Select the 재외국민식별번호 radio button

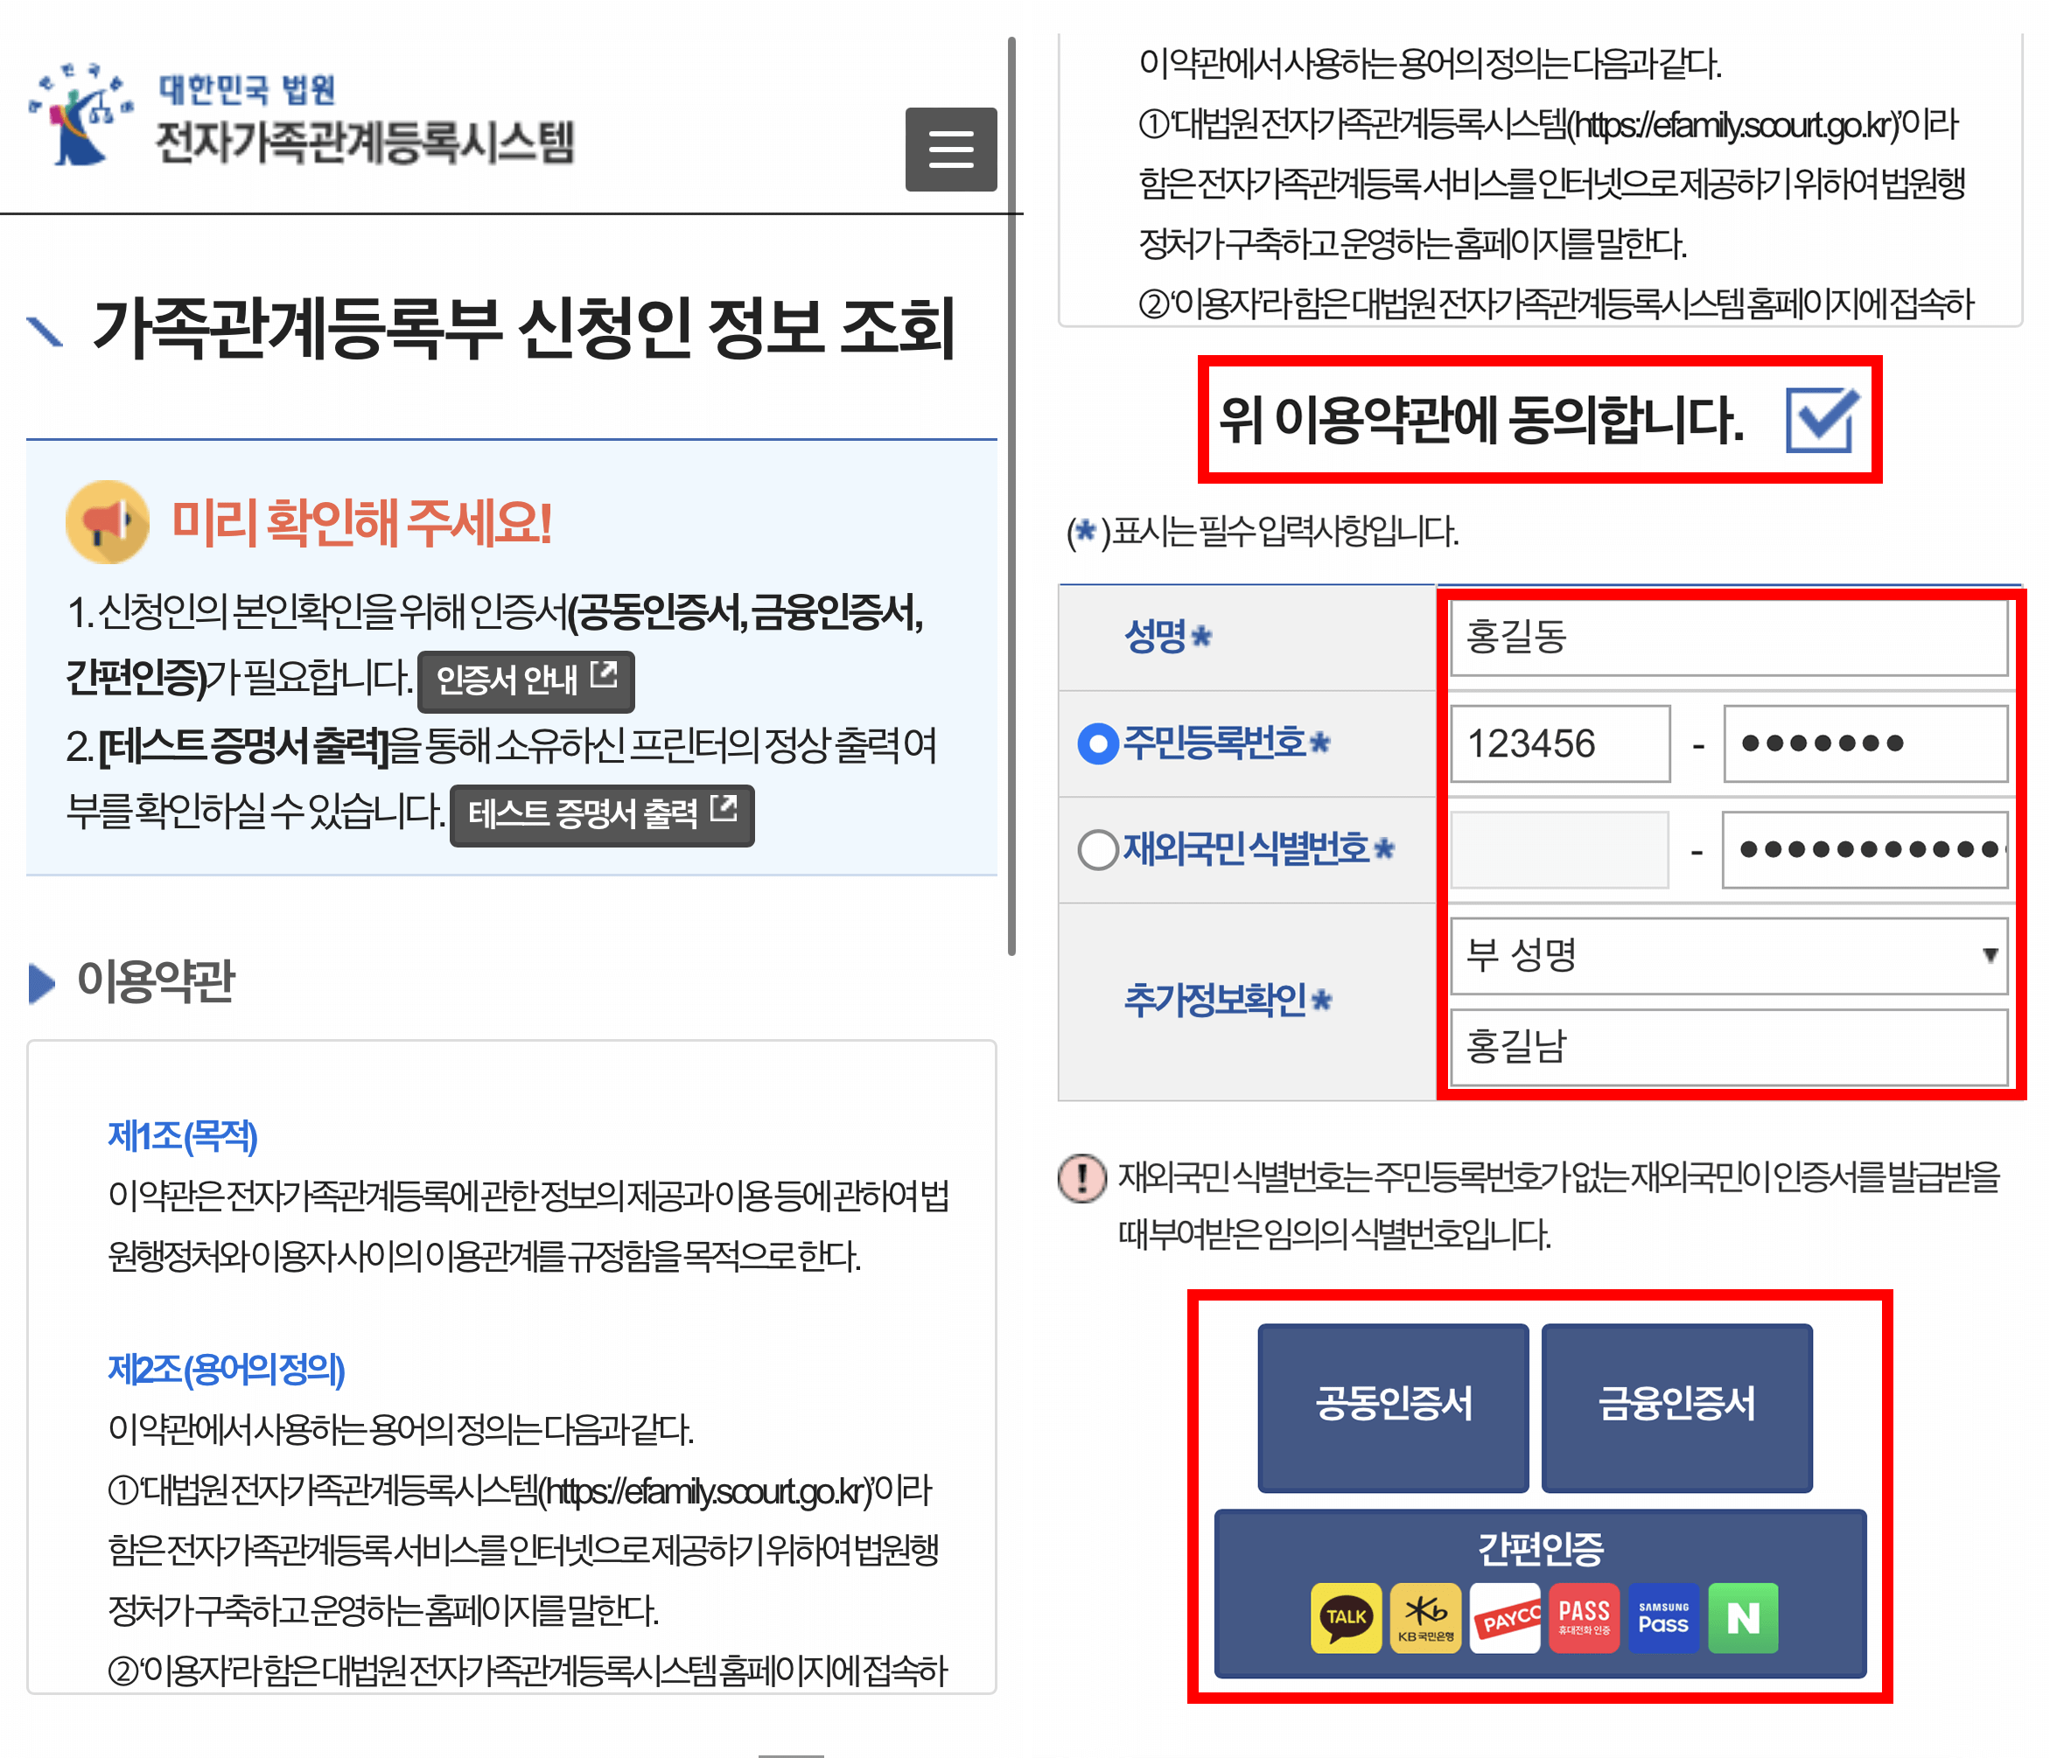pos(1097,849)
